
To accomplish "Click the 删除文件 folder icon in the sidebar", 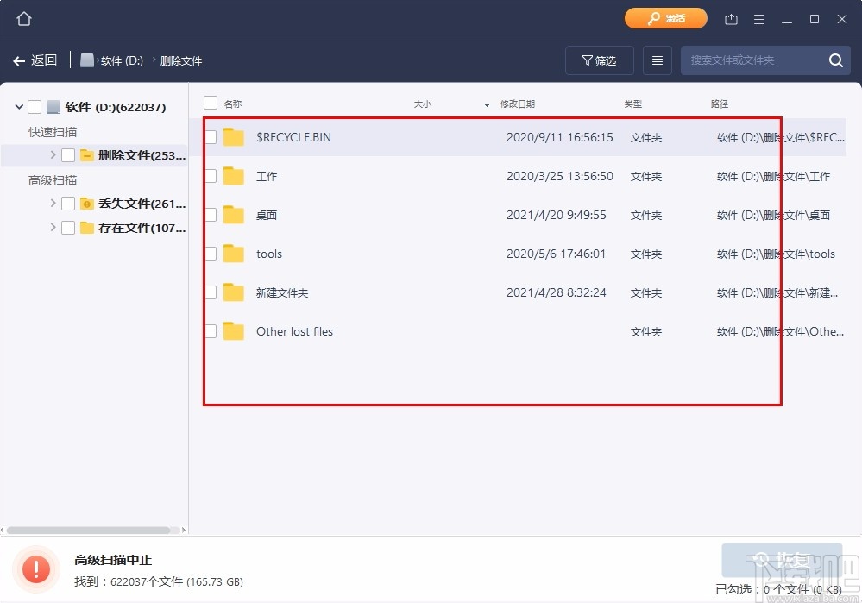I will [x=86, y=155].
